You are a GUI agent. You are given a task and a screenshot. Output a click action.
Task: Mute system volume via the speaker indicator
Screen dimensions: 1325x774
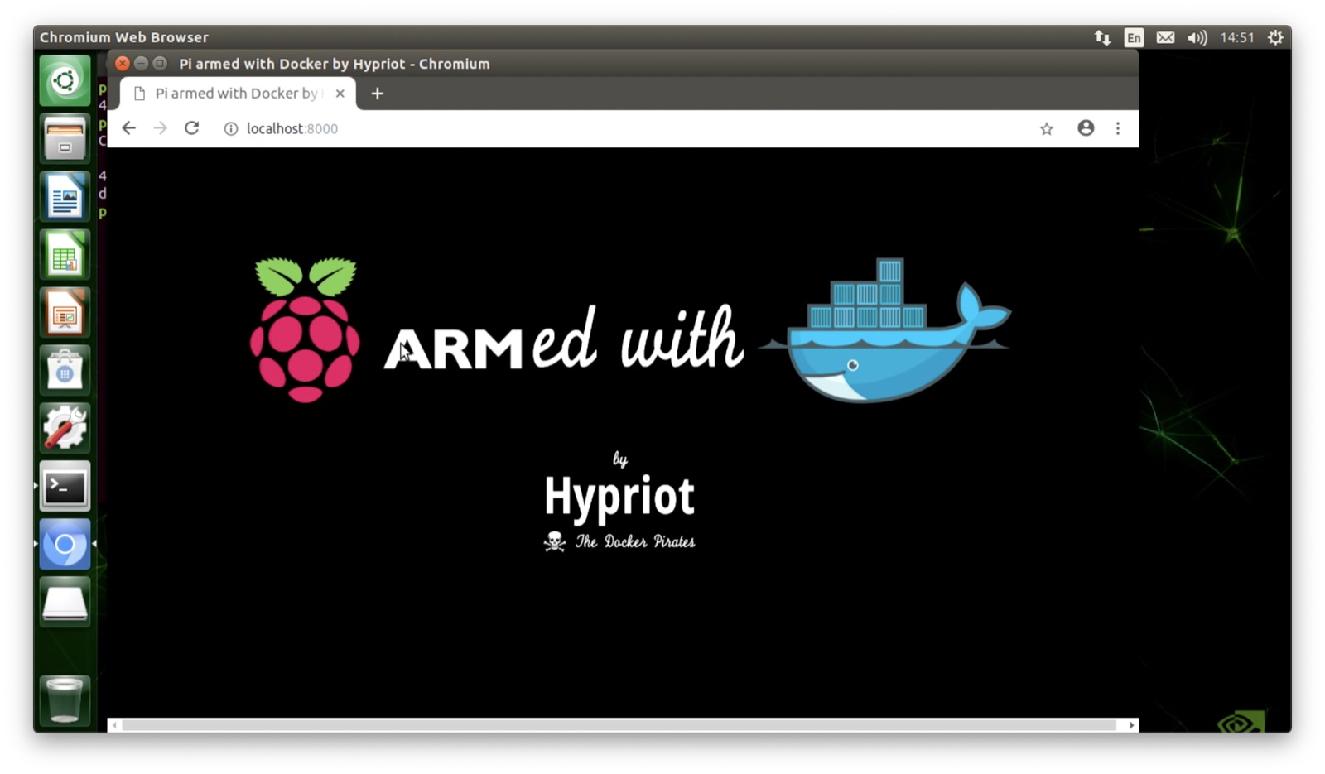coord(1197,37)
